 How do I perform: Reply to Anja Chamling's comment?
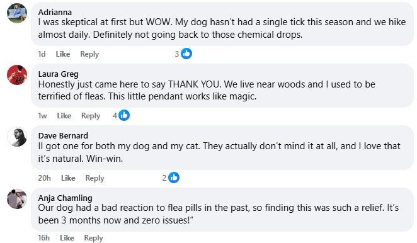[93, 238]
